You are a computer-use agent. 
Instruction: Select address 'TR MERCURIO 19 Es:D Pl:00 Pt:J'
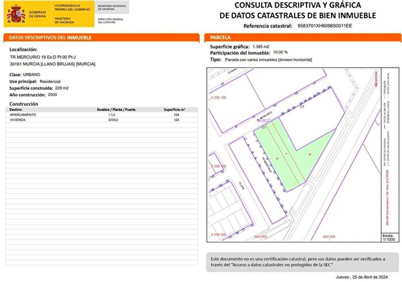[x=43, y=57]
